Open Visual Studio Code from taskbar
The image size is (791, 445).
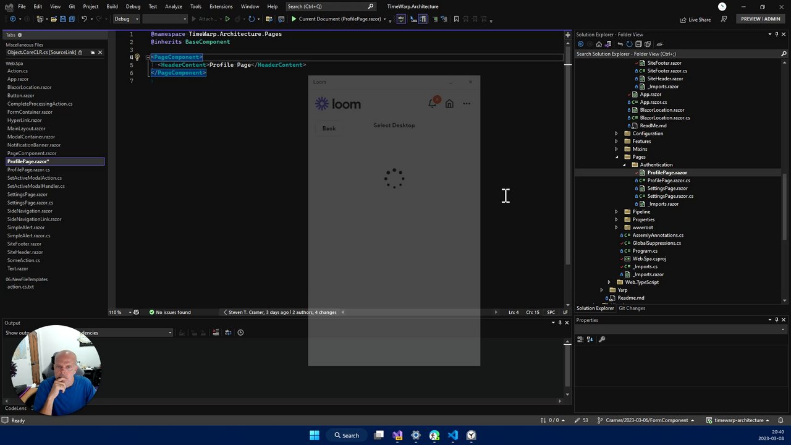(453, 435)
